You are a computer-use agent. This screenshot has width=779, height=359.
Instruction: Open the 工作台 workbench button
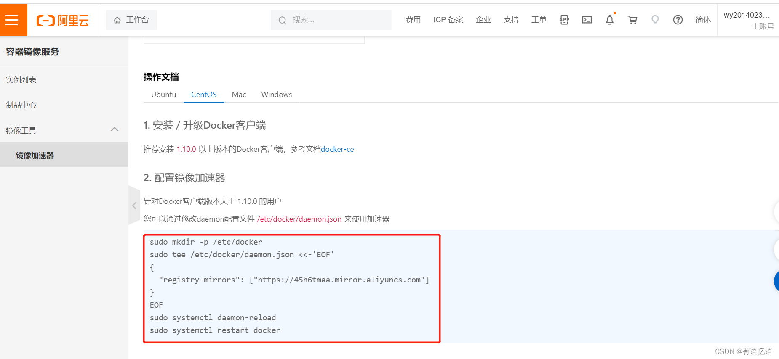tap(131, 20)
